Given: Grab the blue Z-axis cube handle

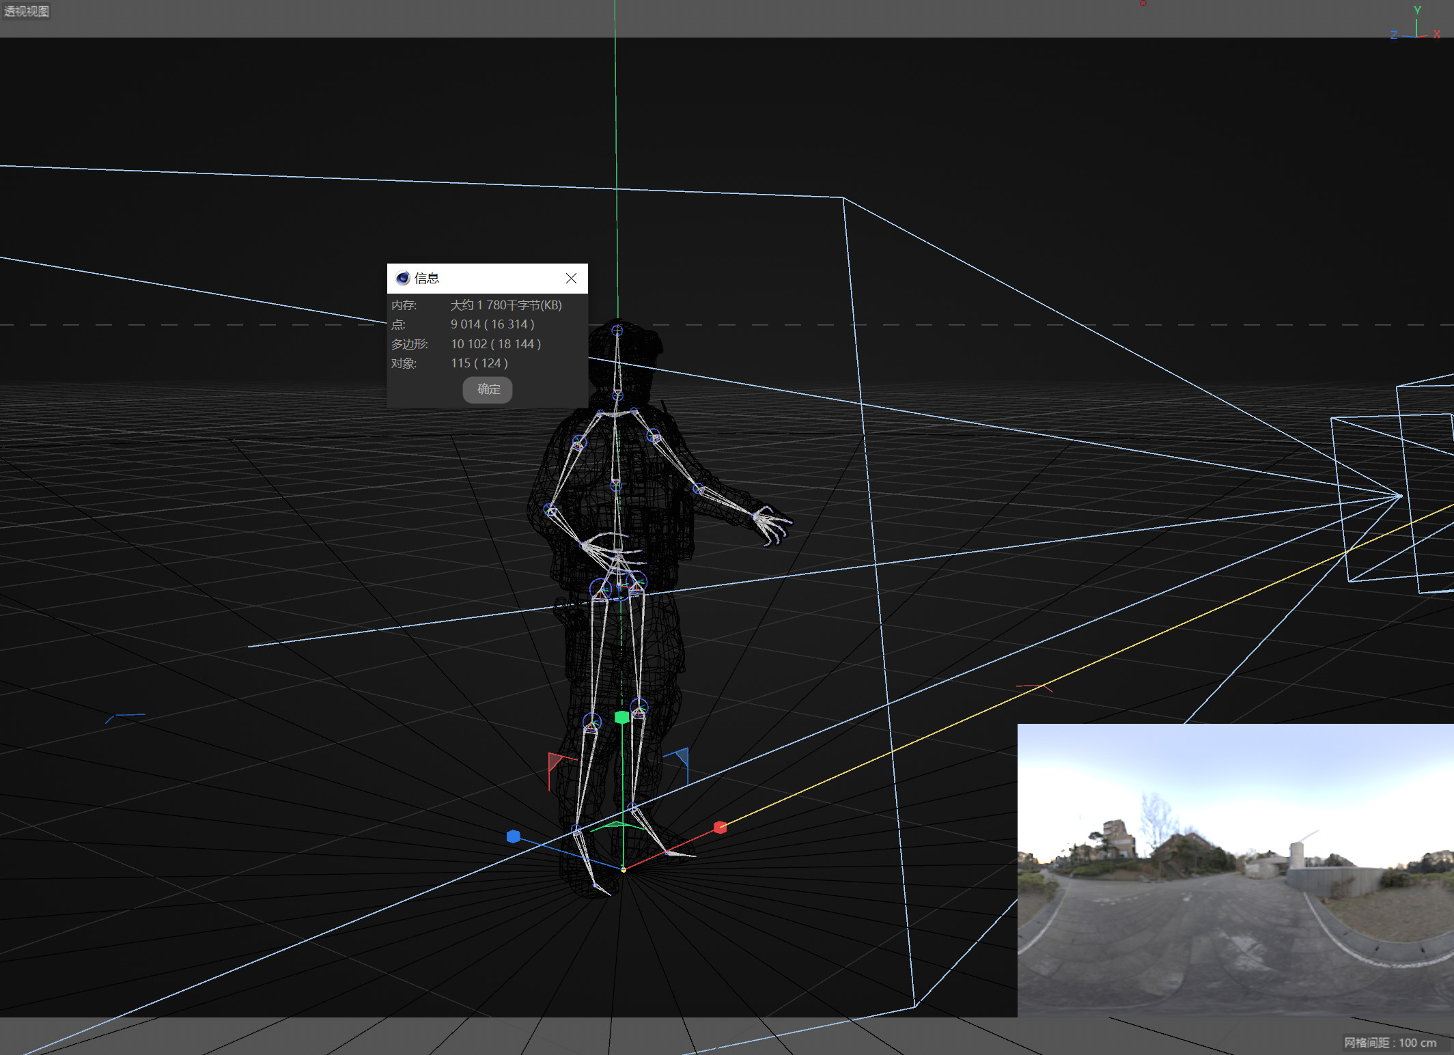Looking at the screenshot, I should coord(514,836).
